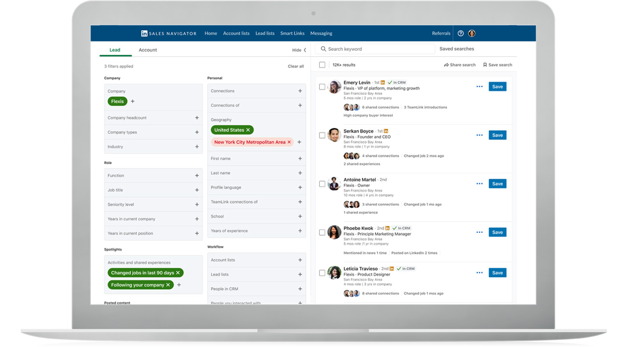
Task: Check the box for Emery Levin
Action: point(322,87)
